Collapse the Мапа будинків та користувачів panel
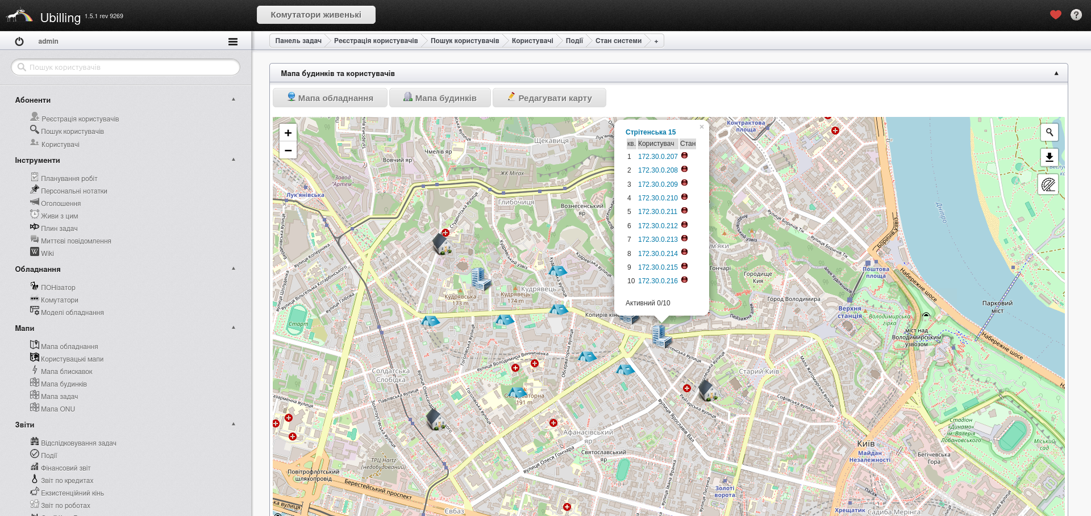The height and width of the screenshot is (516, 1091). click(x=1056, y=73)
